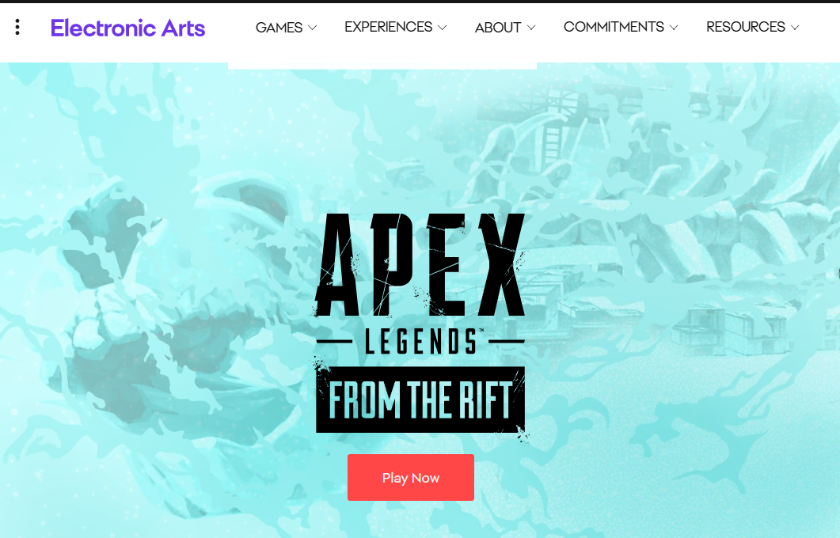Click the Legends wordmark text

point(420,341)
